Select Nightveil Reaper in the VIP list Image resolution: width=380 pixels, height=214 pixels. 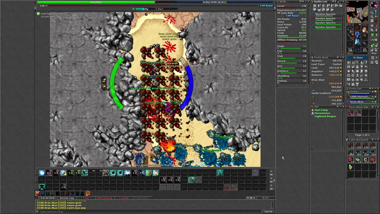tap(325, 116)
